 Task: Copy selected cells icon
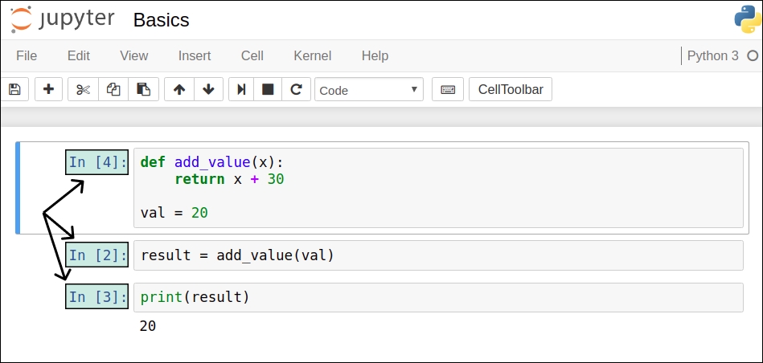[113, 89]
